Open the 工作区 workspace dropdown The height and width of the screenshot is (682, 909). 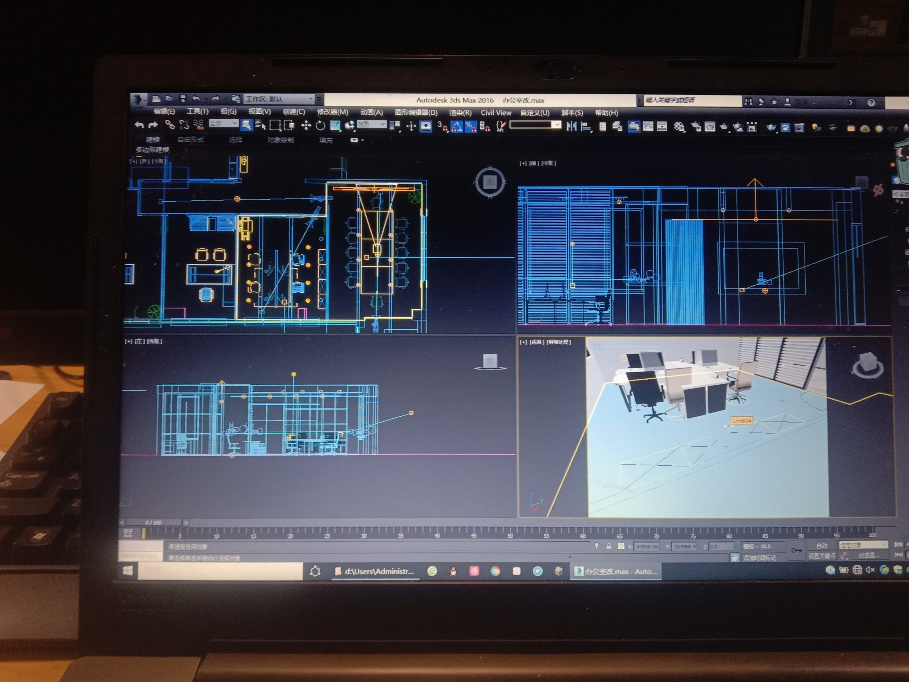[279, 99]
